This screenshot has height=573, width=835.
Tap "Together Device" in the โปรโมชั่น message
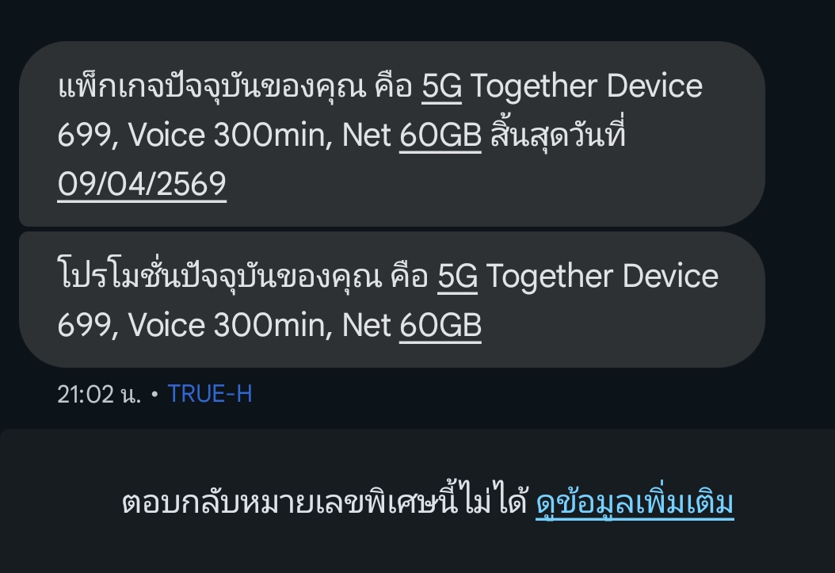click(x=602, y=277)
